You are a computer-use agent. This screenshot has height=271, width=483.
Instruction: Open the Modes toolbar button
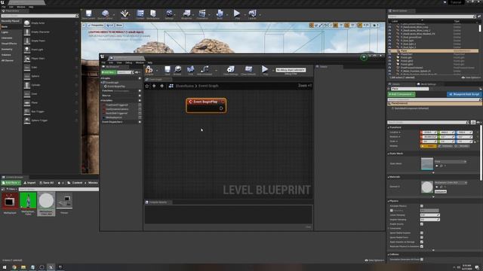click(x=125, y=14)
